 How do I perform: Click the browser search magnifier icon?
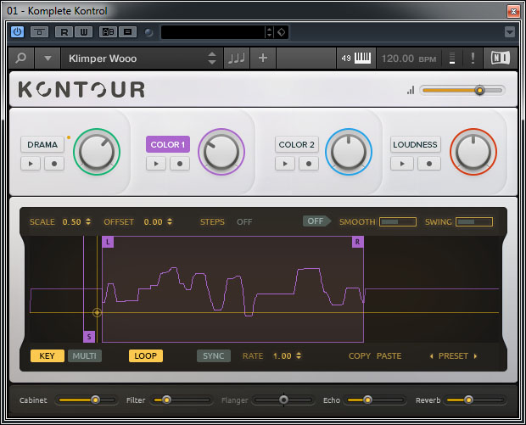pyautogui.click(x=20, y=59)
